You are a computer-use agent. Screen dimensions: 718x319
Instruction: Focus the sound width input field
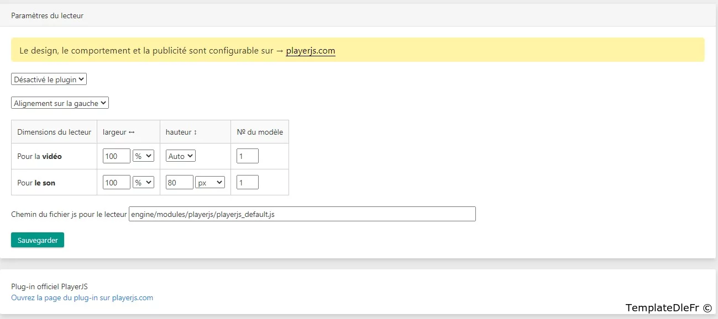[116, 183]
